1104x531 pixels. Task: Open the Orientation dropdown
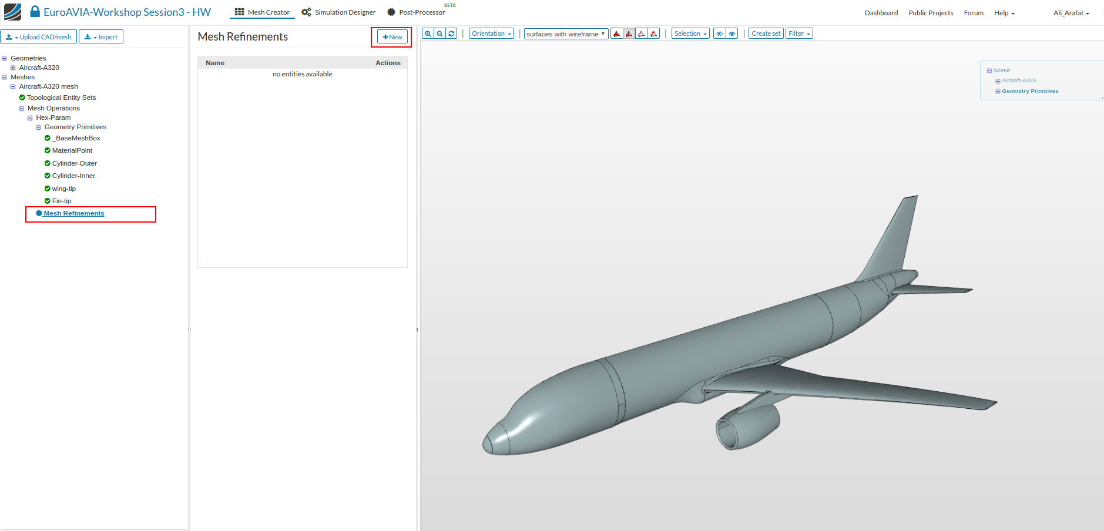(491, 33)
